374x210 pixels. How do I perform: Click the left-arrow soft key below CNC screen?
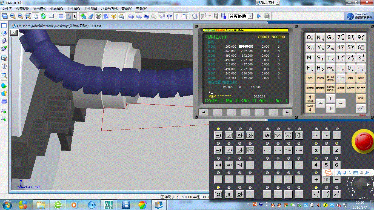pyautogui.click(x=203, y=112)
